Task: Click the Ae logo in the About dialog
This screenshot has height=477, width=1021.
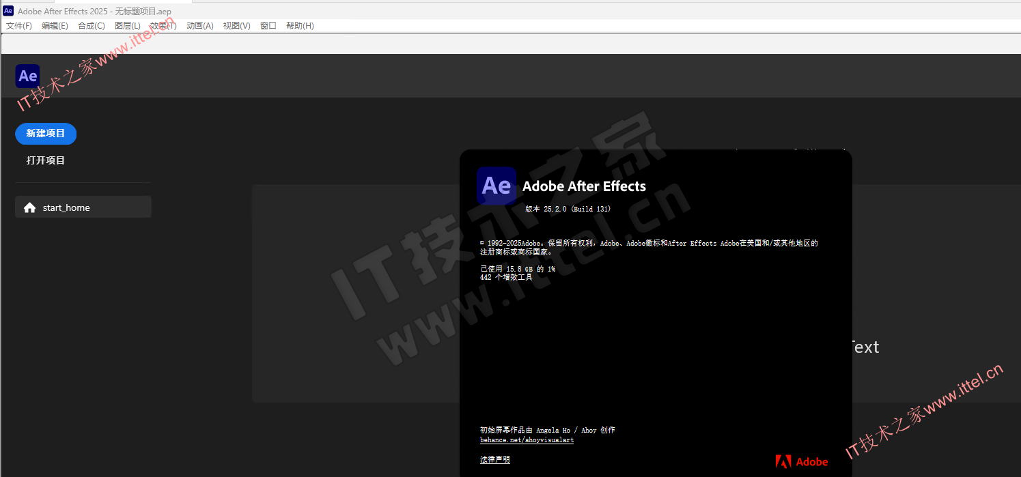Action: tap(496, 186)
